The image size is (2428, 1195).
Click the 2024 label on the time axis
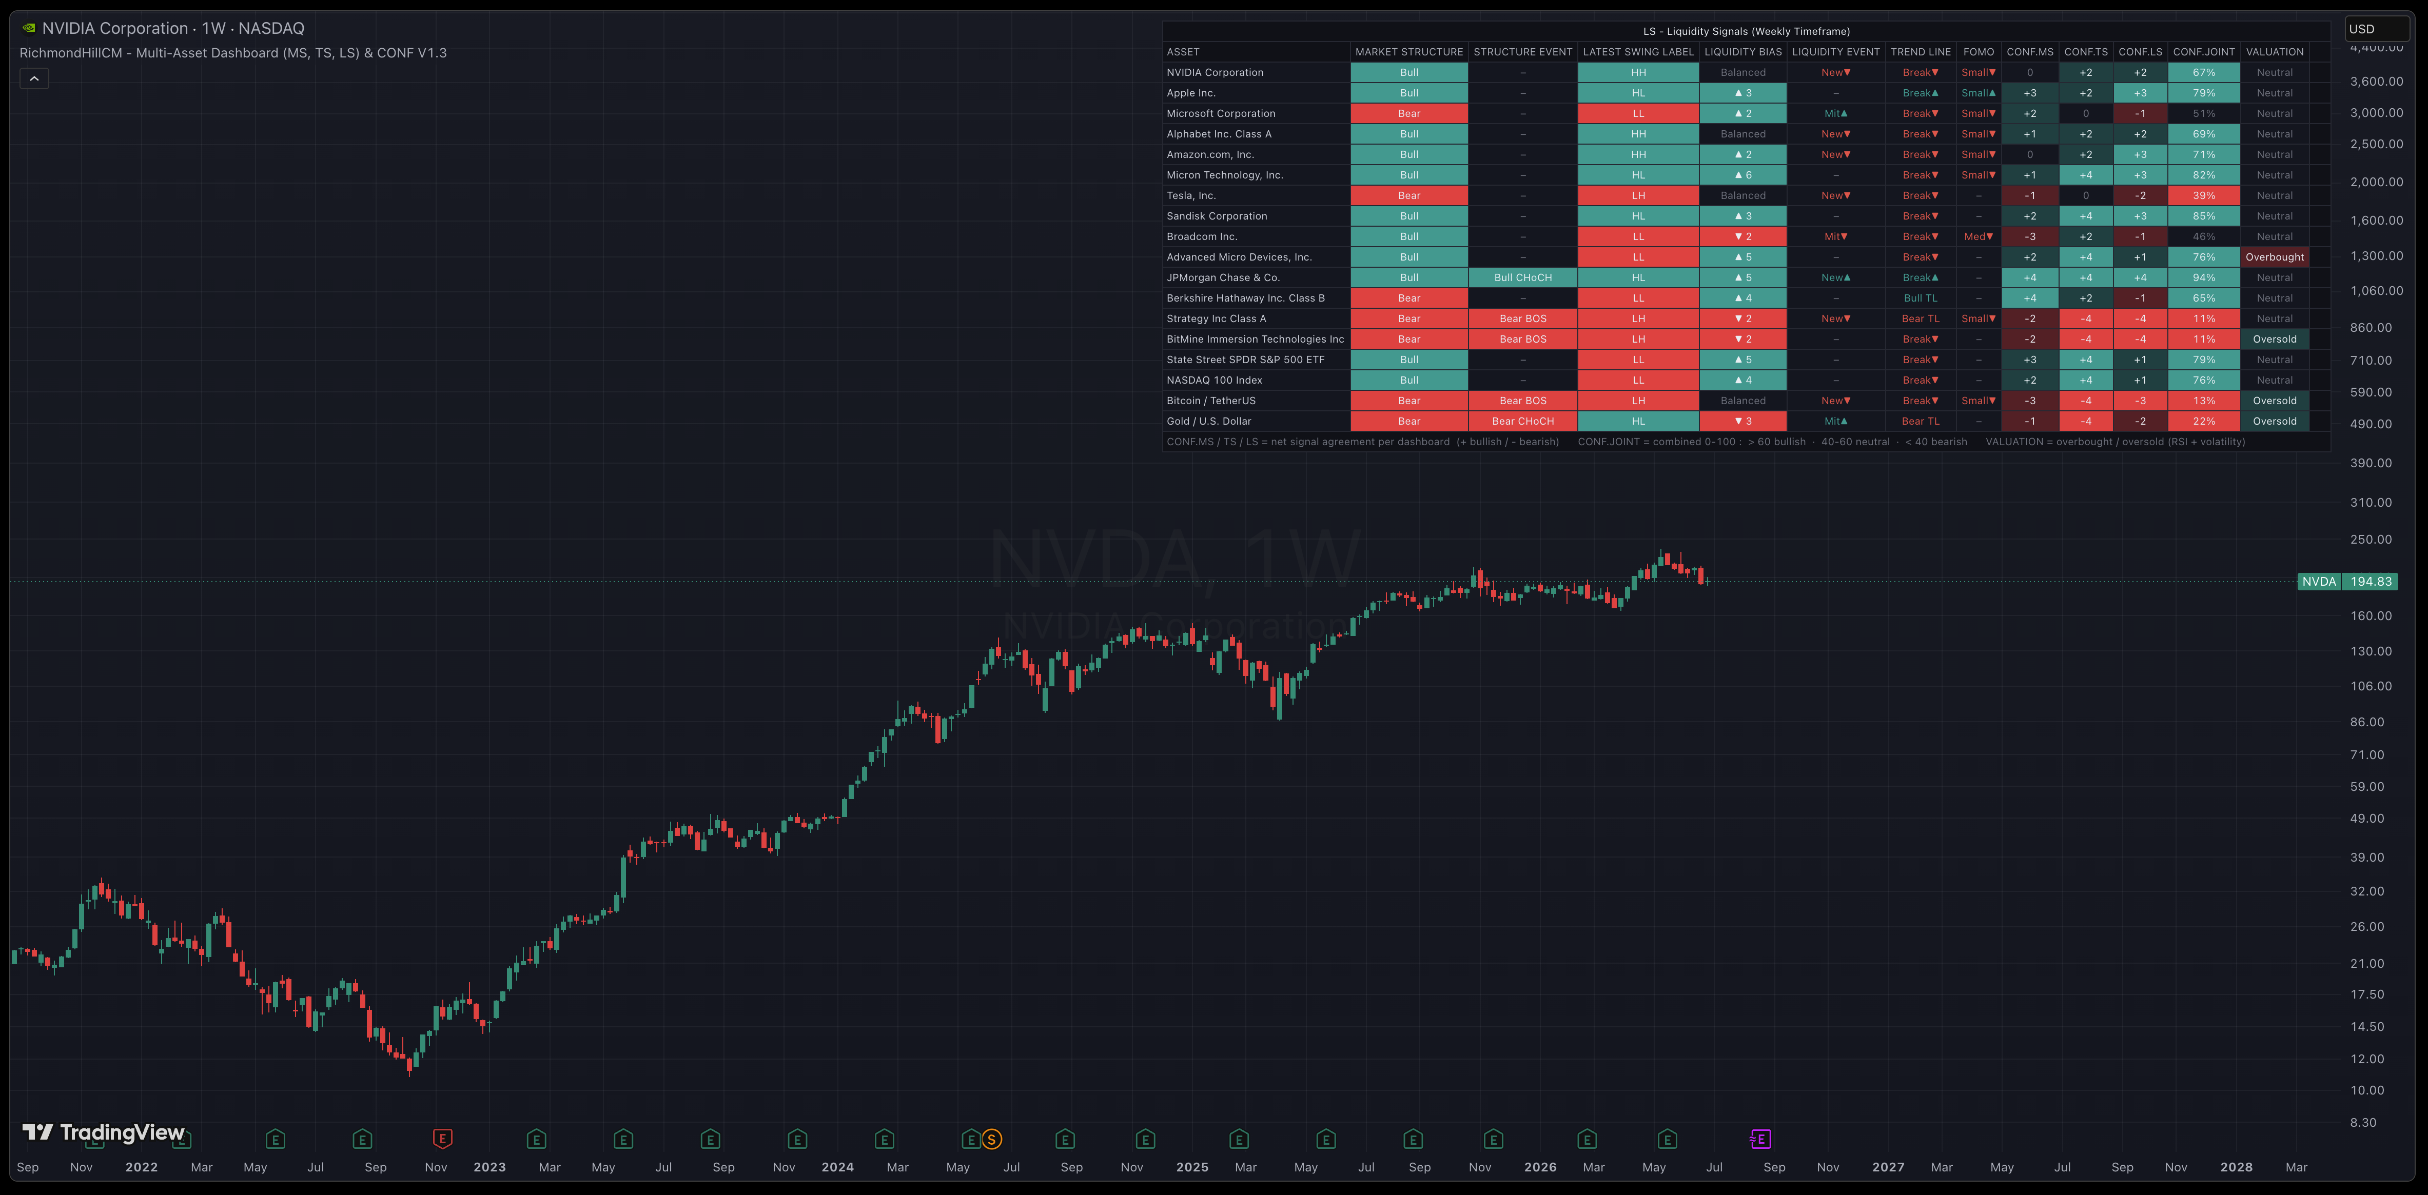837,1167
